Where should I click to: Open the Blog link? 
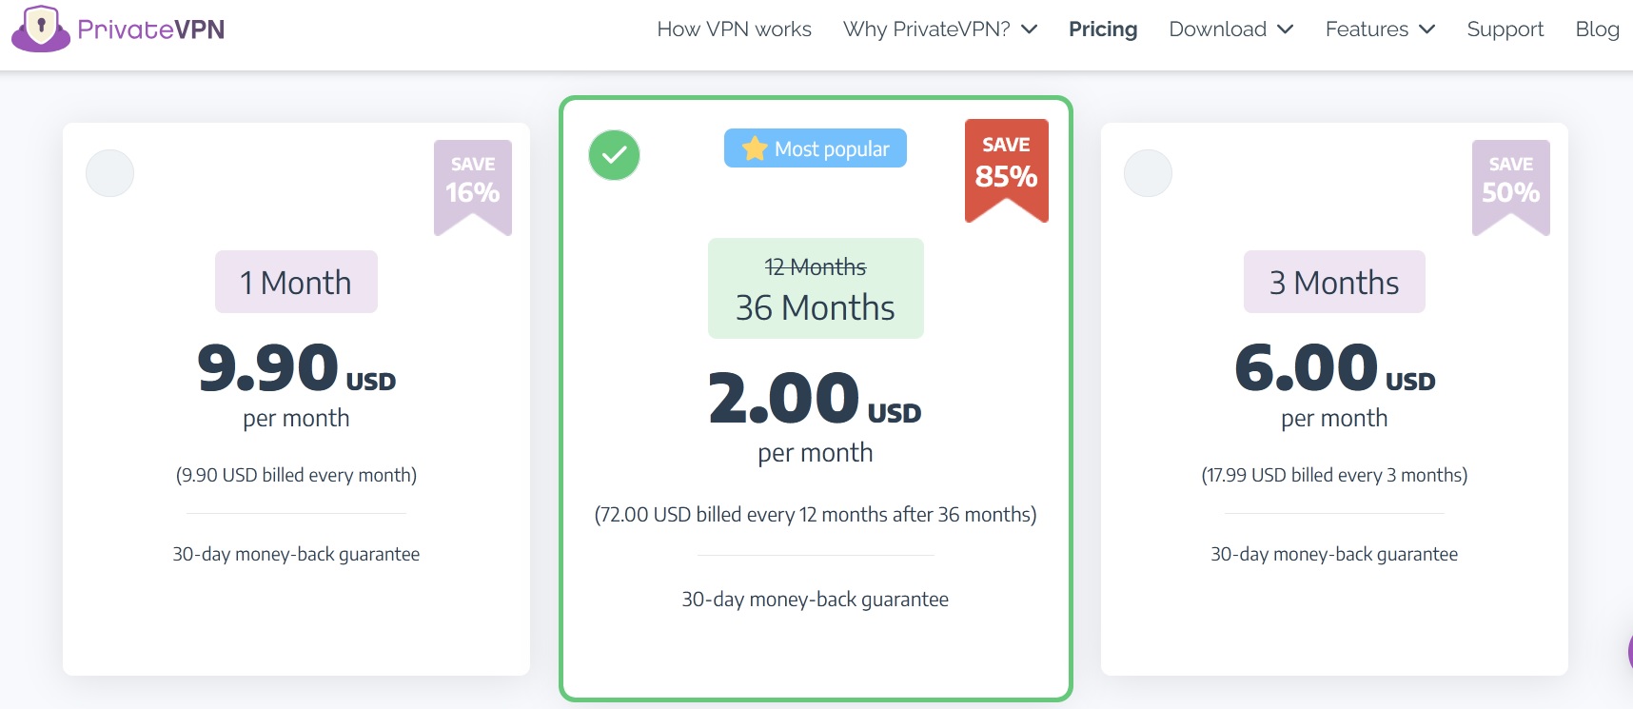[x=1597, y=30]
